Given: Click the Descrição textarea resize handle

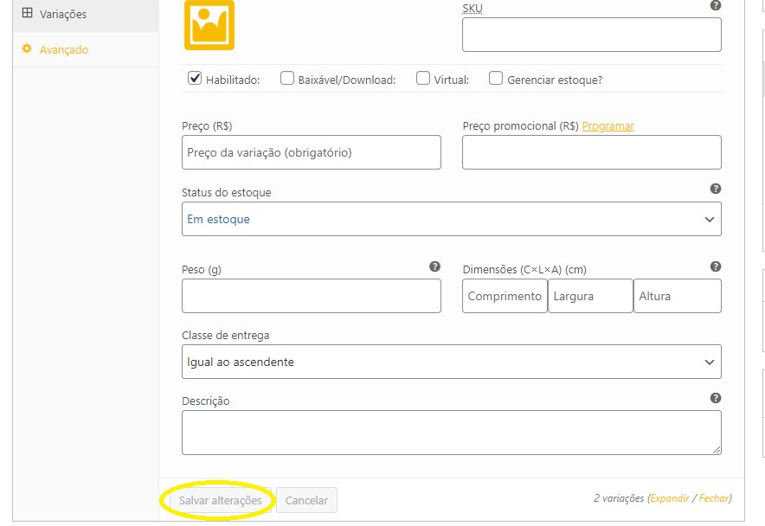Looking at the screenshot, I should (x=717, y=450).
